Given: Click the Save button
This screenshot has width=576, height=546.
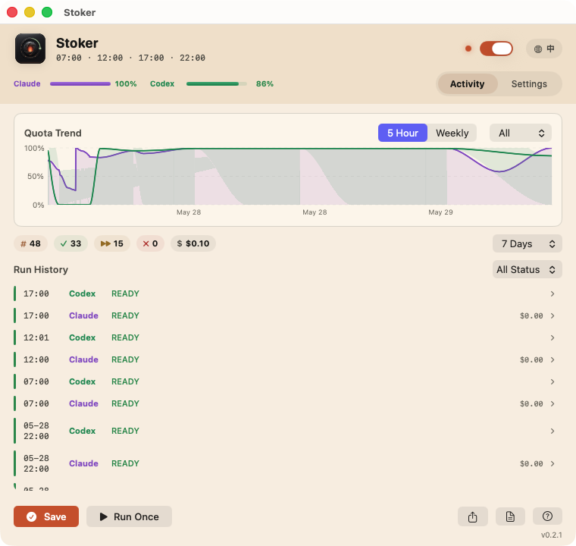Looking at the screenshot, I should [46, 516].
